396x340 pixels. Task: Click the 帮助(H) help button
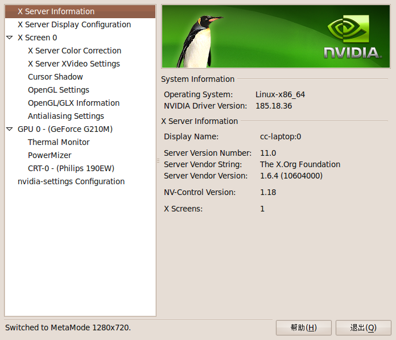304,327
